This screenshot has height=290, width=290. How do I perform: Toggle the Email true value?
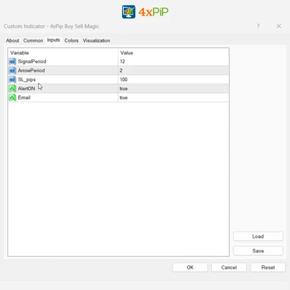pos(124,98)
